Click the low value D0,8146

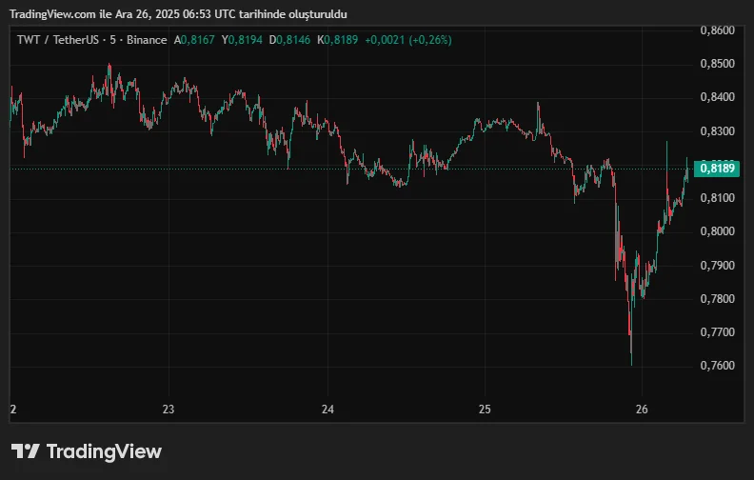click(x=290, y=40)
